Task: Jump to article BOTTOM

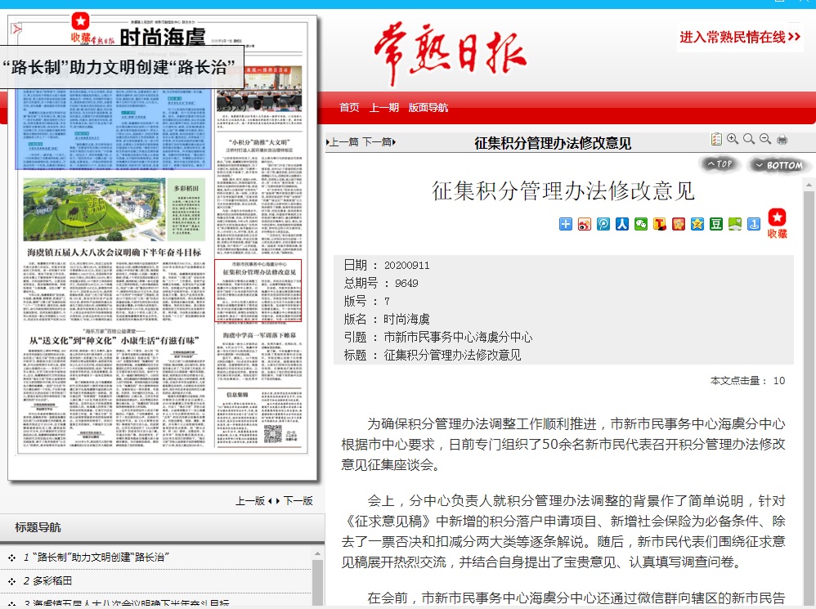Action: pos(778,165)
